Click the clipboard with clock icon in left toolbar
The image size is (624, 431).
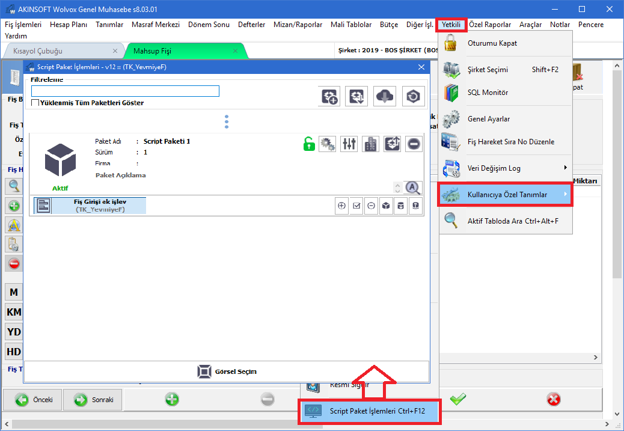click(x=14, y=244)
